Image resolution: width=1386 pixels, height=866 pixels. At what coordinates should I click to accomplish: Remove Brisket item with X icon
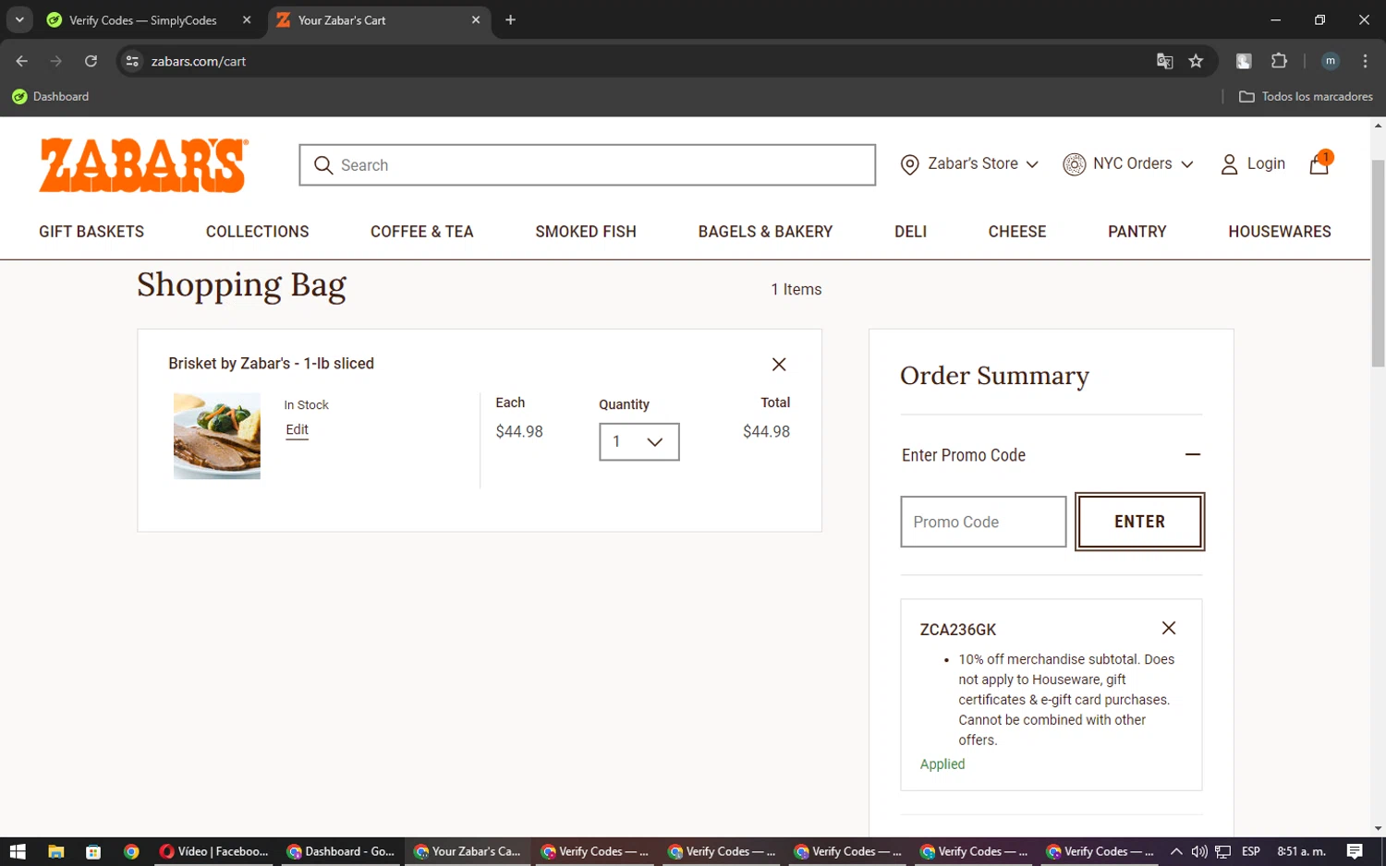[779, 365]
